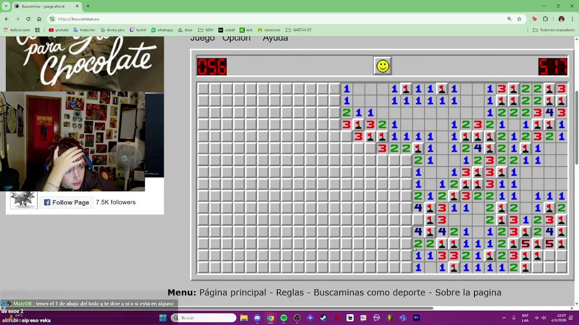Open the disney plus bookmark

(x=112, y=30)
